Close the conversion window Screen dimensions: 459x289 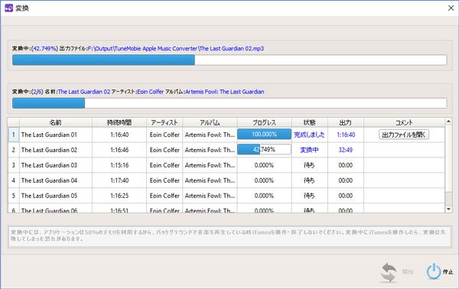click(451, 8)
